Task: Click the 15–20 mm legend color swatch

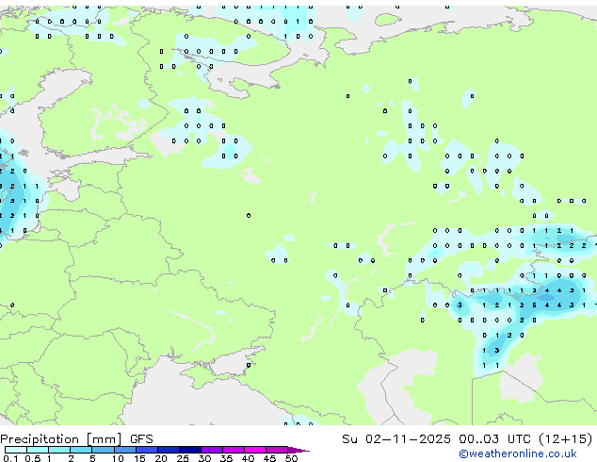Action: point(146,450)
